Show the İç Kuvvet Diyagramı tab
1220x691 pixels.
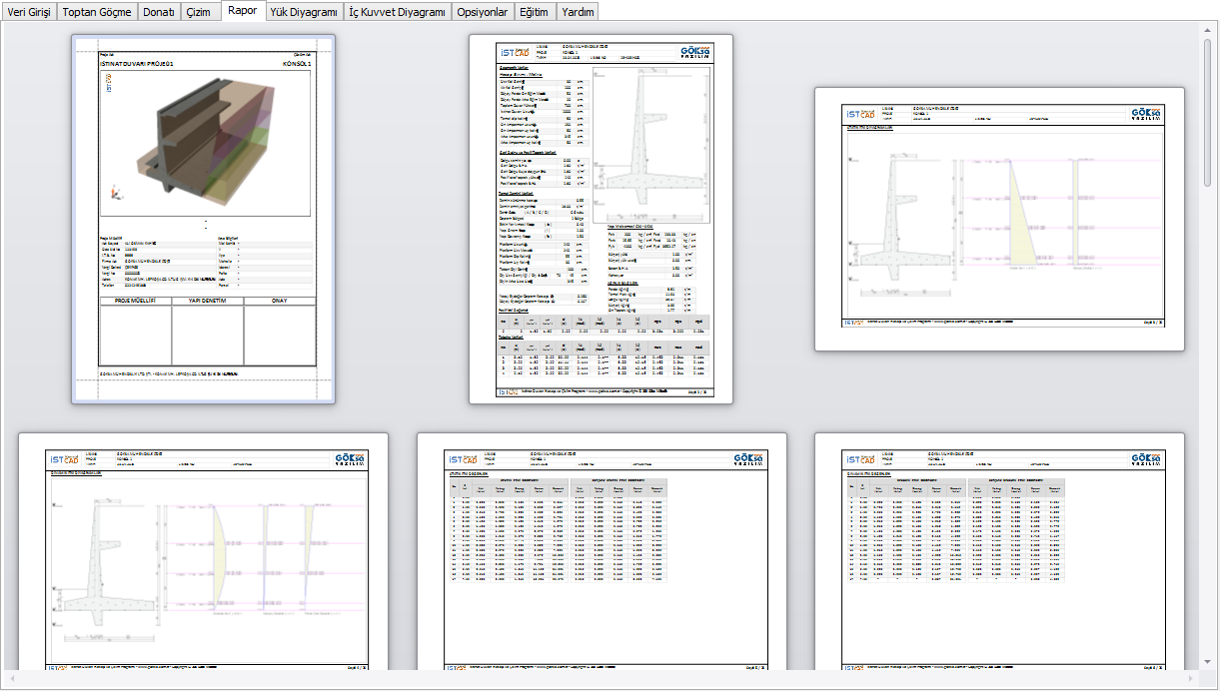pyautogui.click(x=398, y=13)
